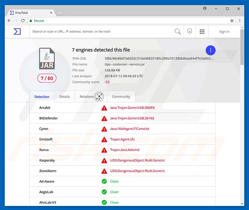249x210 pixels.
Task: Focus the search or scan input field
Action: pos(101,32)
